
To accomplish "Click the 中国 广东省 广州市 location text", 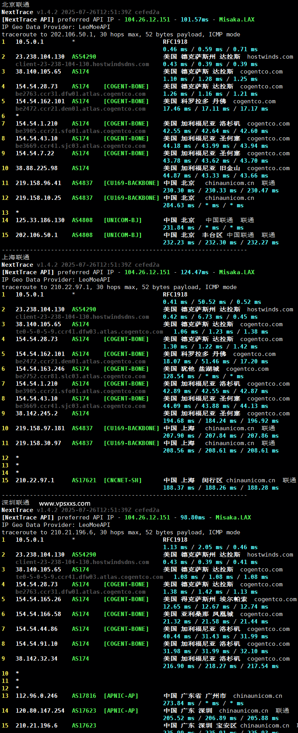I will [195, 696].
